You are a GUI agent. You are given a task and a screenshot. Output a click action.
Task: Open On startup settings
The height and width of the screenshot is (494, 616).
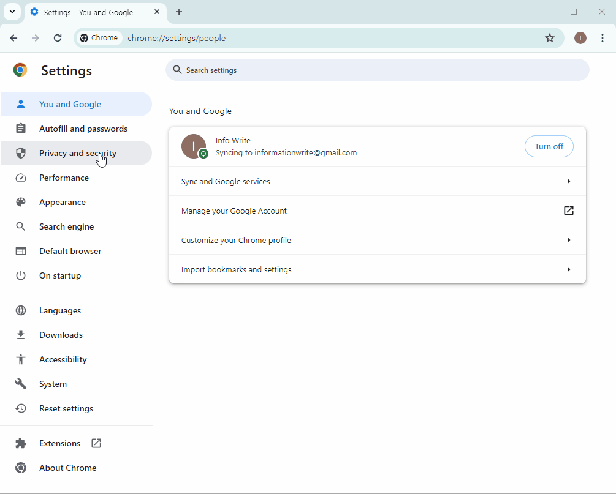(x=76, y=275)
